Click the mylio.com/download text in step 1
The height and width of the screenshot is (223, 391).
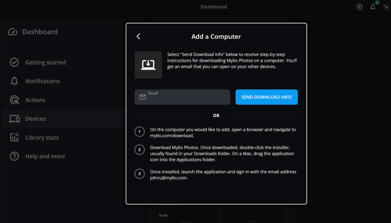click(x=172, y=136)
